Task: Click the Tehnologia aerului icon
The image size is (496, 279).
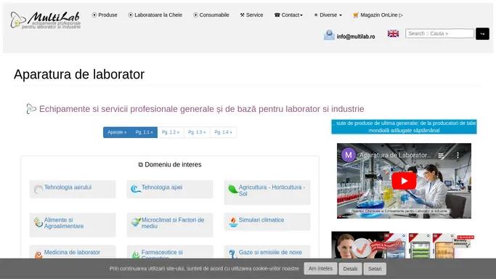Action: pos(38,189)
